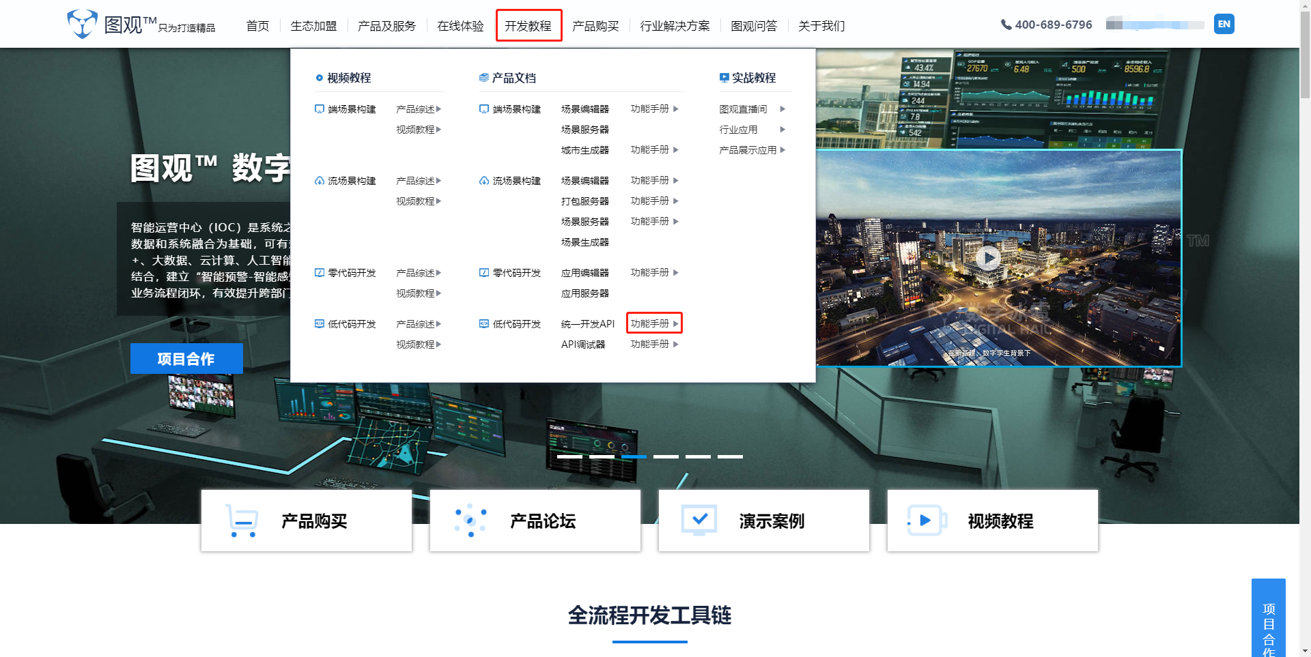Select the last carousel slide indicator
The width and height of the screenshot is (1311, 657).
(x=730, y=456)
